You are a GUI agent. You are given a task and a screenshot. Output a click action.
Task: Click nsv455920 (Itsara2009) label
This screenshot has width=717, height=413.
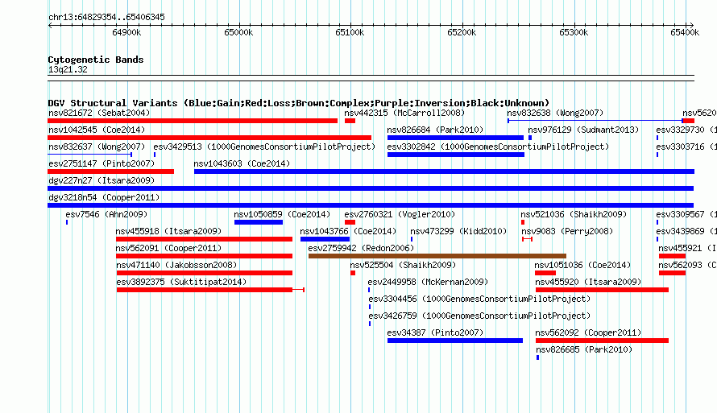click(589, 282)
